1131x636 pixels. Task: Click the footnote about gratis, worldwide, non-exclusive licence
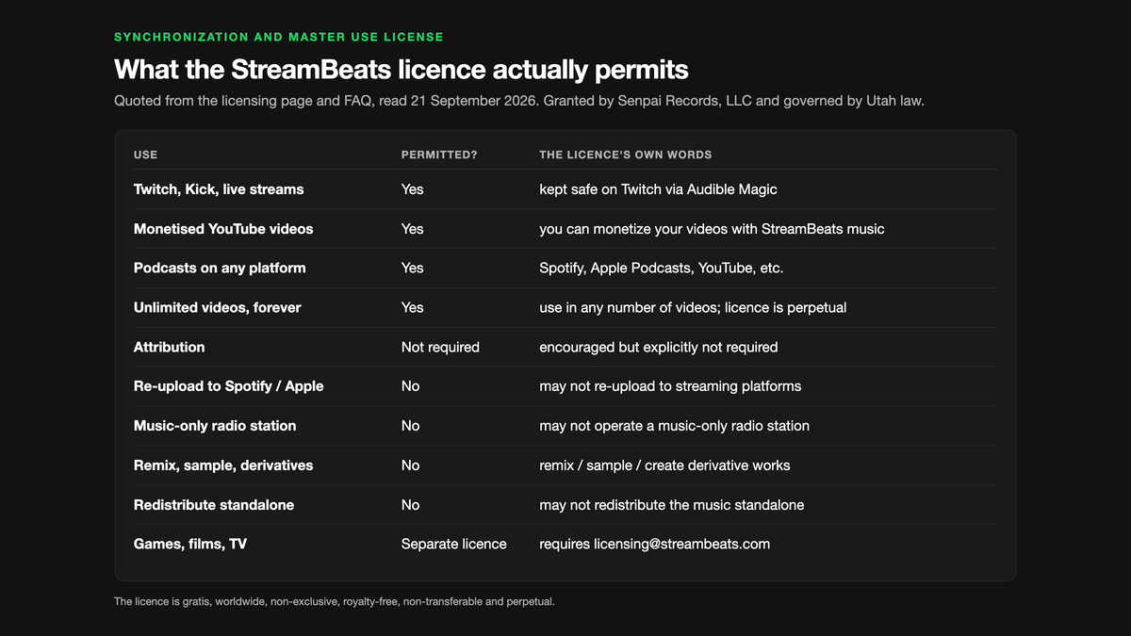click(x=335, y=601)
